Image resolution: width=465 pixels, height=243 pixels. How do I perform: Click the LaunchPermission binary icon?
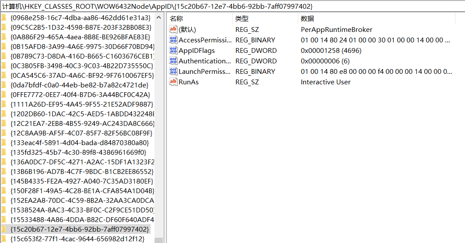pos(173,72)
